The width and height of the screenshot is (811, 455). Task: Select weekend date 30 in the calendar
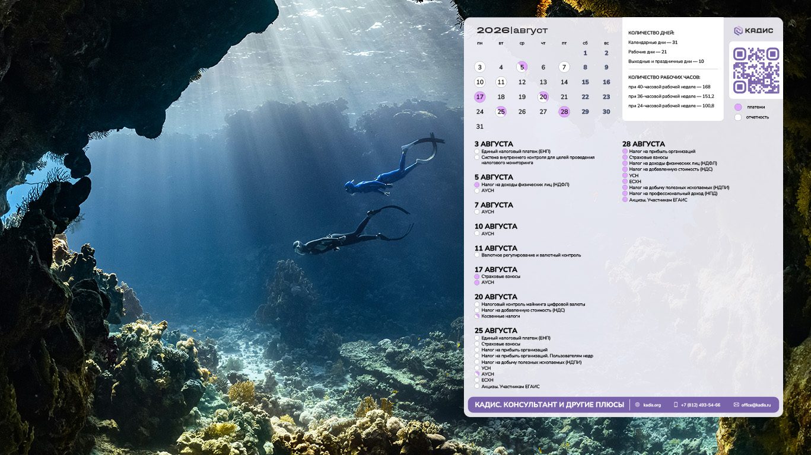(x=606, y=111)
